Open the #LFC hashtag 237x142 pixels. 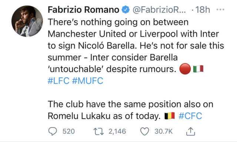pyautogui.click(x=59, y=80)
